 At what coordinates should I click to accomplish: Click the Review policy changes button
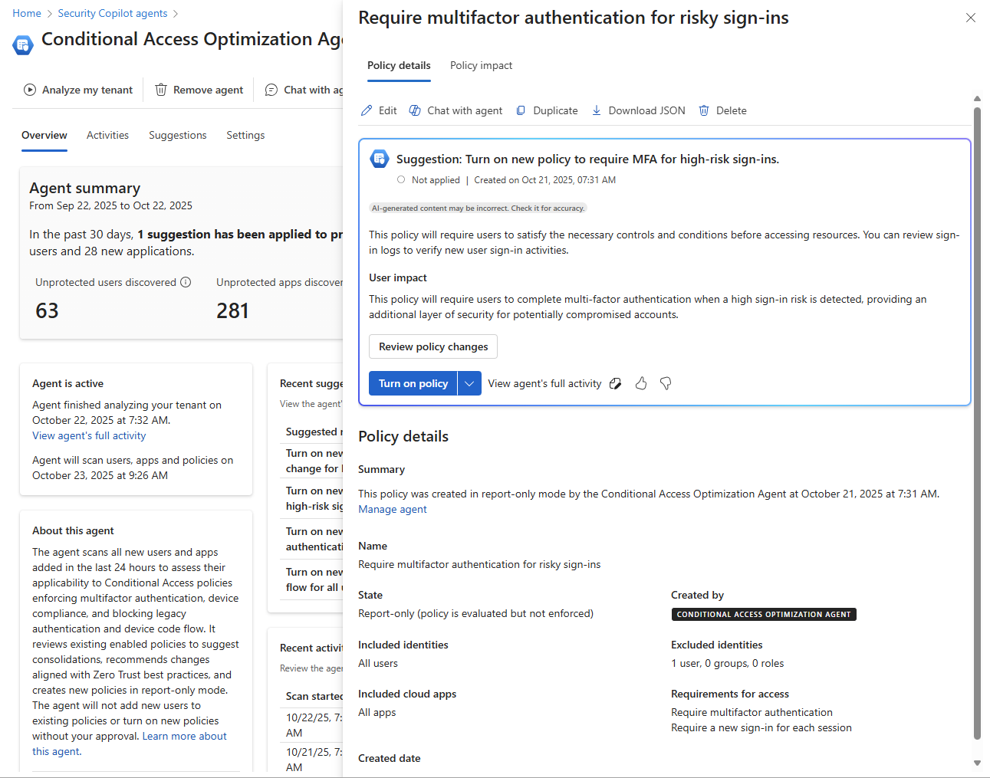pos(433,346)
